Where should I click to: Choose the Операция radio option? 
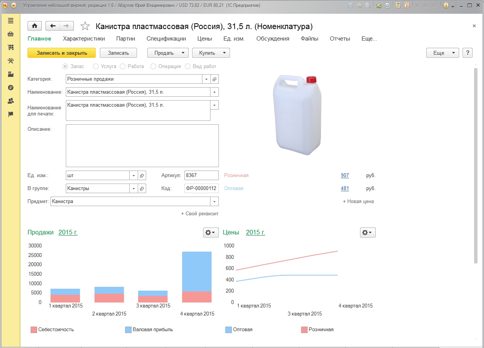[x=153, y=67]
